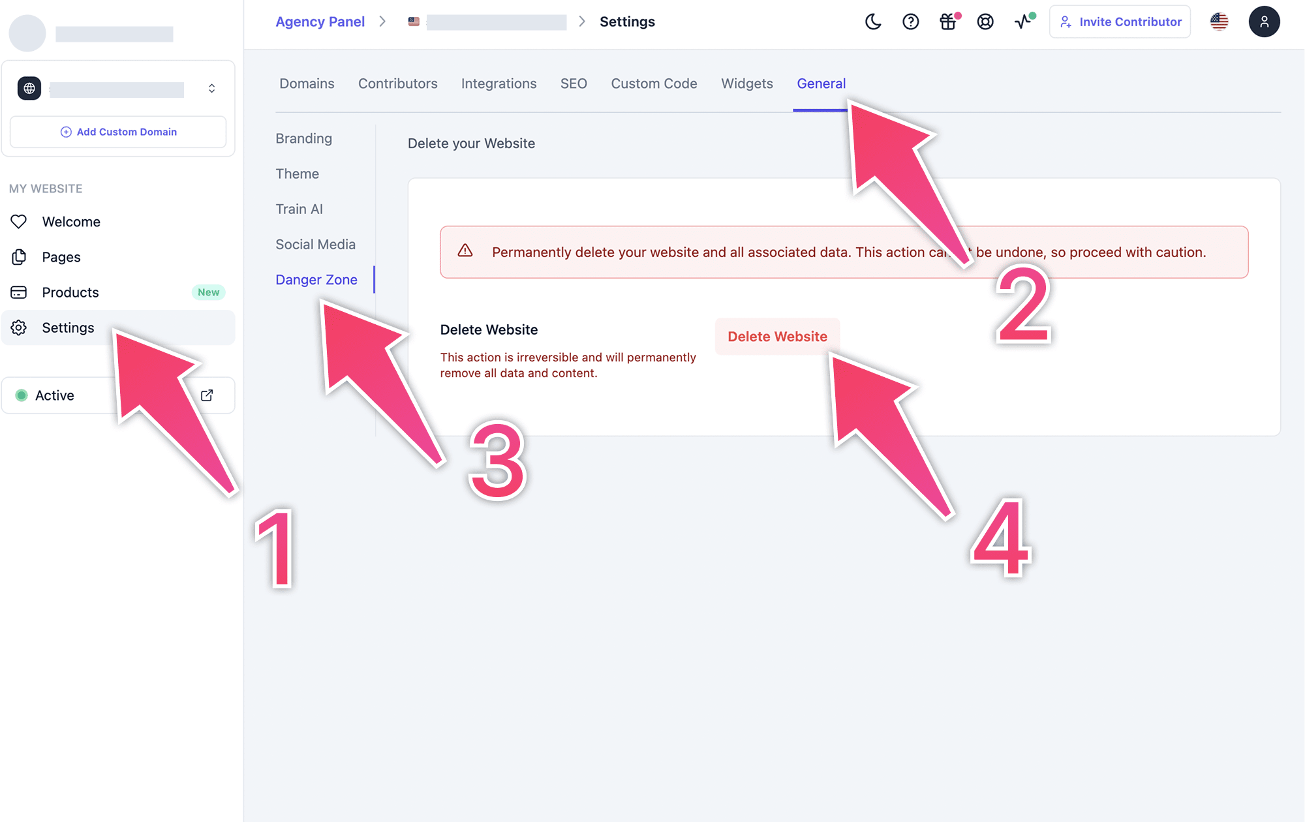Open the help question mark icon
This screenshot has width=1305, height=822.
point(910,22)
